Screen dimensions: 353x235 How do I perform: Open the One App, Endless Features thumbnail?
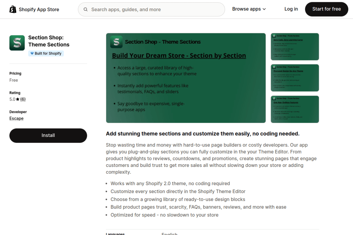(295, 109)
